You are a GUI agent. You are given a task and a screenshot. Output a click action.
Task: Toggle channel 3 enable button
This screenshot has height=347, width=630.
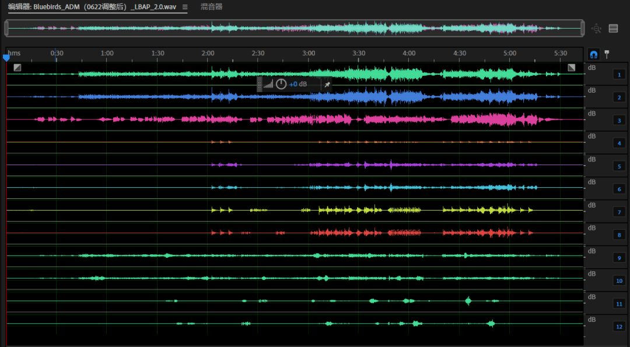(619, 121)
